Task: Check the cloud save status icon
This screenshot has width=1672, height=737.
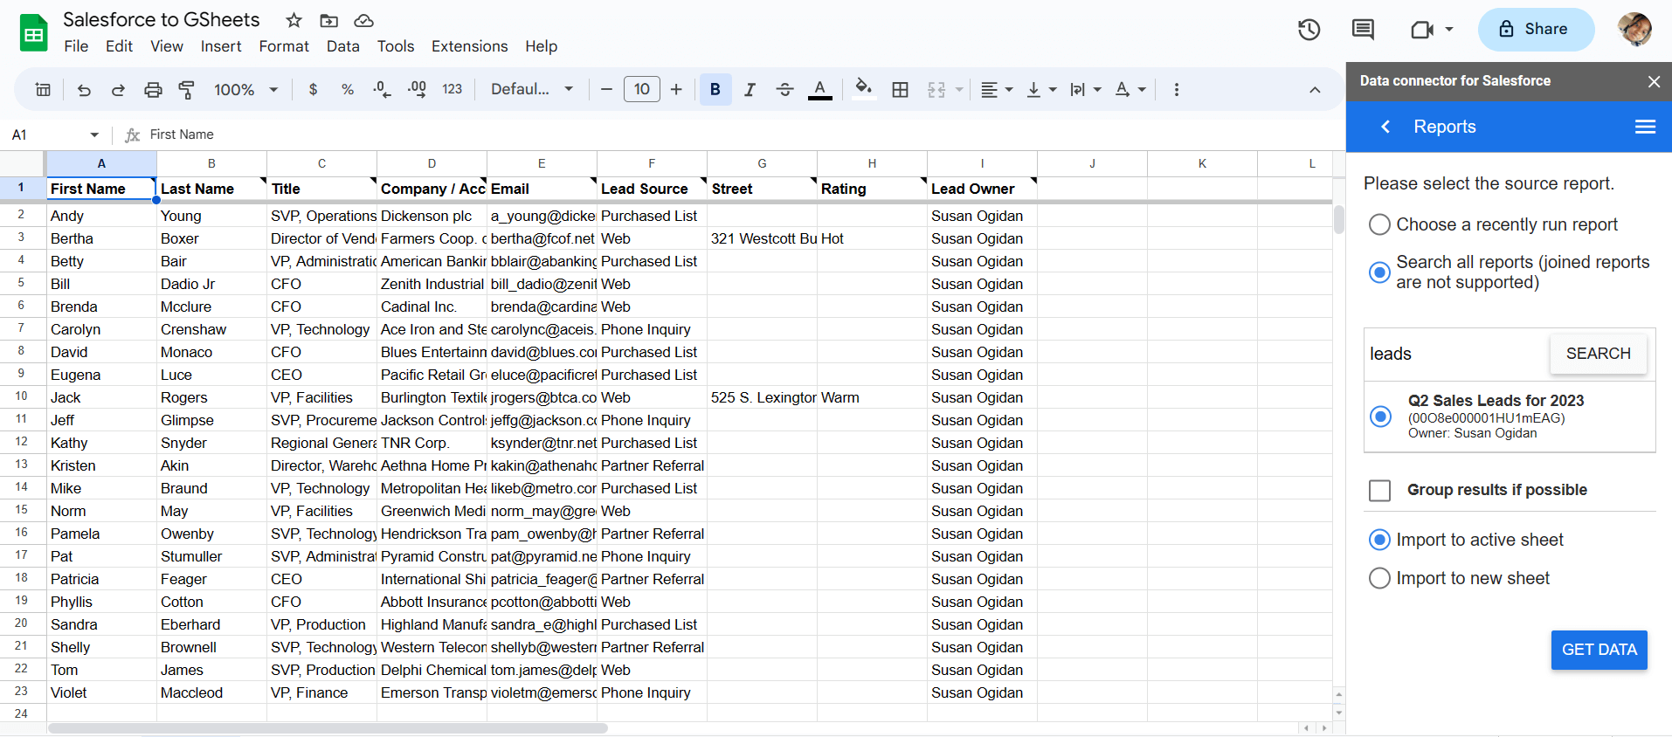Action: click(x=363, y=20)
